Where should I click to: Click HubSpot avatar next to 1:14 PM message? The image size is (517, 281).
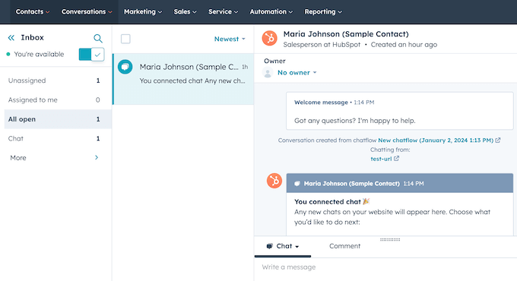274,181
